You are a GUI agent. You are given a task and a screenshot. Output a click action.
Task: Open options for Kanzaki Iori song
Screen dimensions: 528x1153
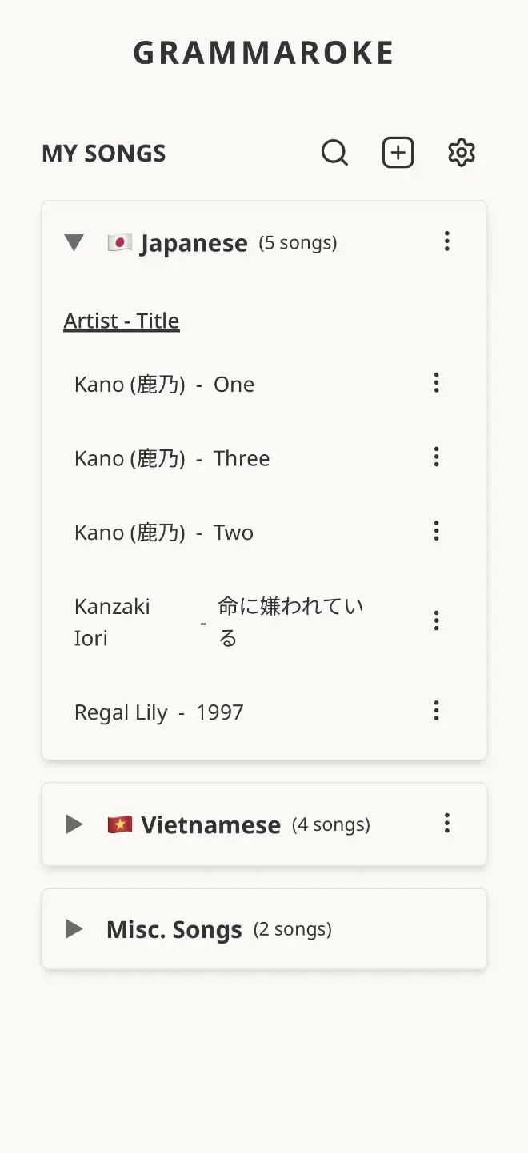(x=436, y=621)
